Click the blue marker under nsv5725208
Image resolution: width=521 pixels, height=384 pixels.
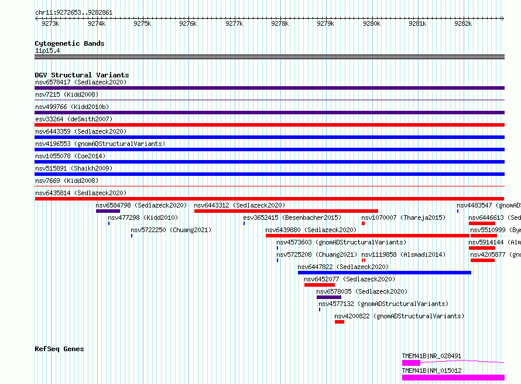pyautogui.click(x=277, y=260)
